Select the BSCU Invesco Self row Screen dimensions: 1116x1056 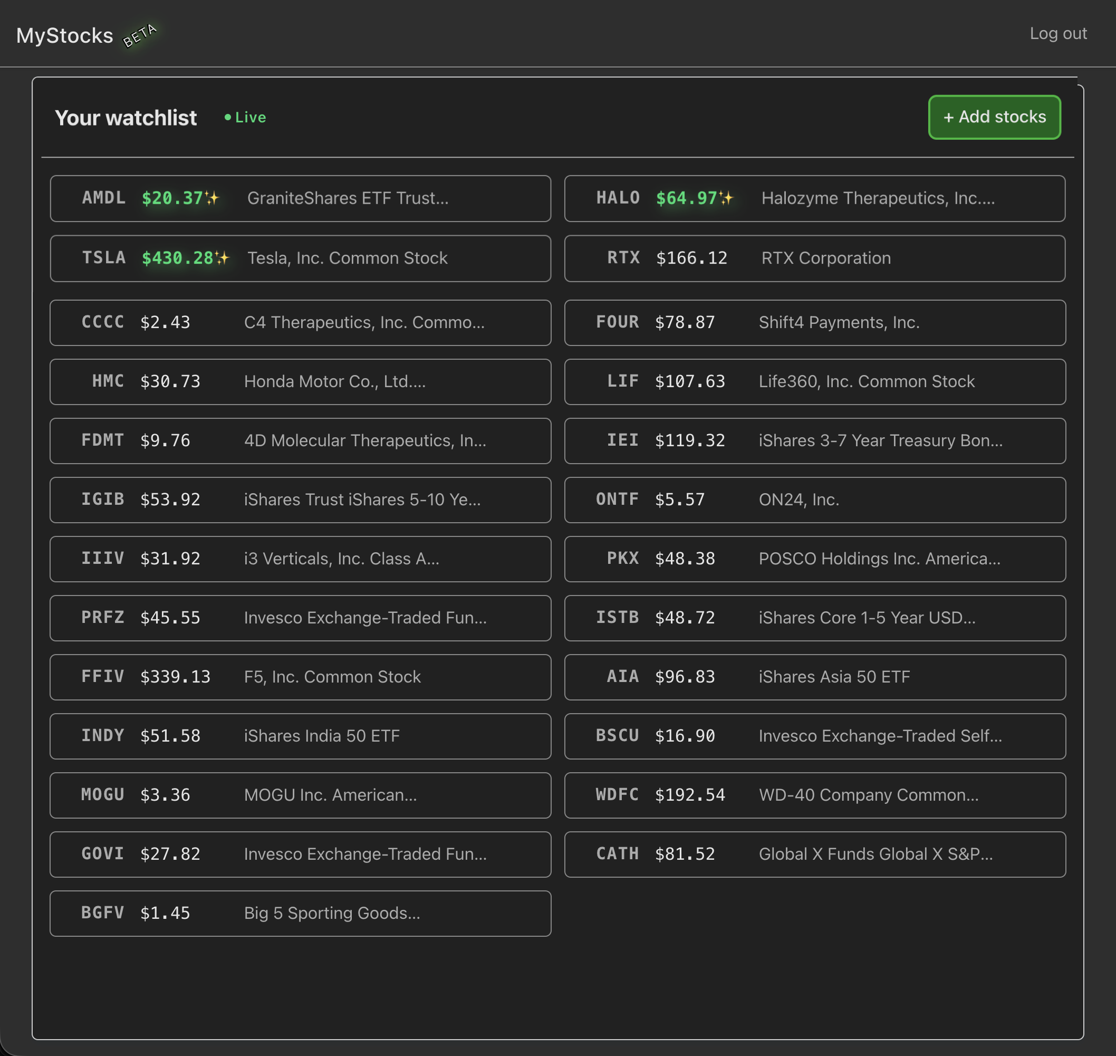tap(815, 736)
